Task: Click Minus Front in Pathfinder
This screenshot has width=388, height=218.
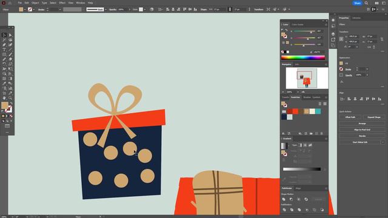Action: tap(291, 199)
